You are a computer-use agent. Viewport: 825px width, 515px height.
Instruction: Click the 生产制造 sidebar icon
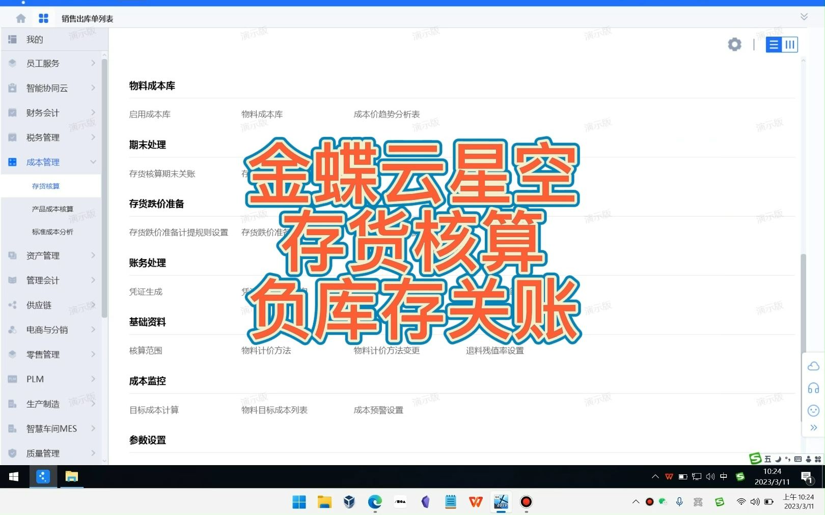(13, 404)
